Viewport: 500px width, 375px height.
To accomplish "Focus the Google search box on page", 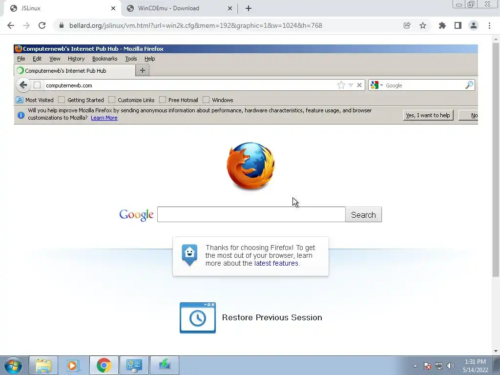I will click(251, 214).
